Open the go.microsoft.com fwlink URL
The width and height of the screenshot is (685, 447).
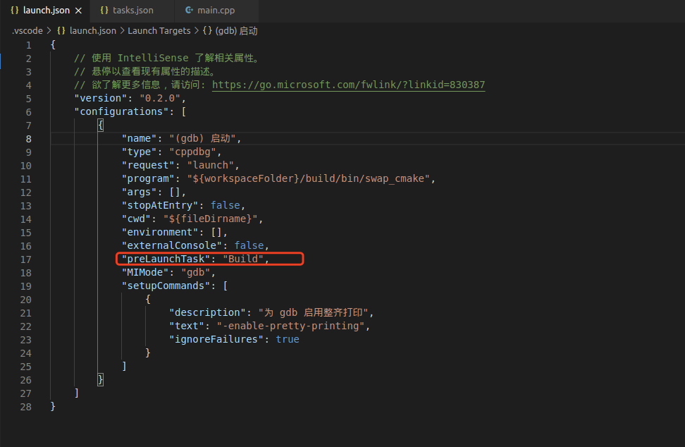348,85
